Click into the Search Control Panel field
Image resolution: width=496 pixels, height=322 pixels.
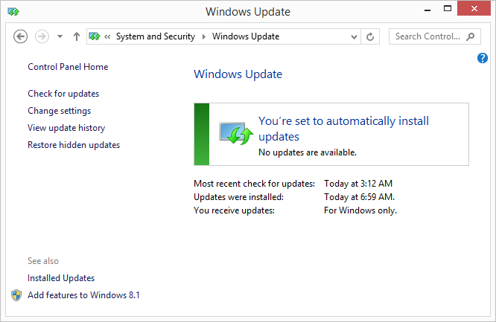435,36
